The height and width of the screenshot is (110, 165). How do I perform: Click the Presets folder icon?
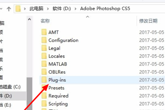[x=44, y=88]
